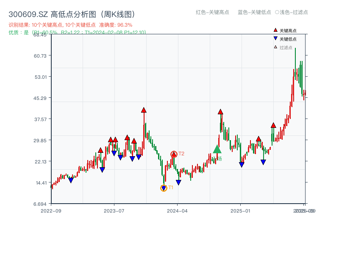Click the 37.57 y-axis label
Screen dimensions: 339x254
tap(40, 119)
